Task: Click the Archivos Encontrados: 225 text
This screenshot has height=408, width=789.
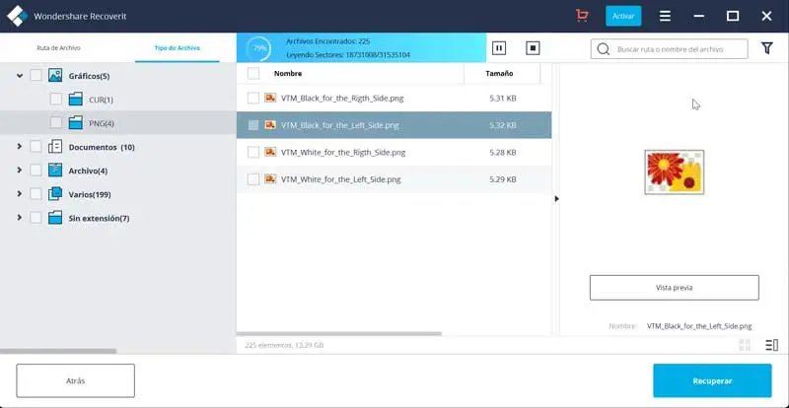Action: click(327, 41)
